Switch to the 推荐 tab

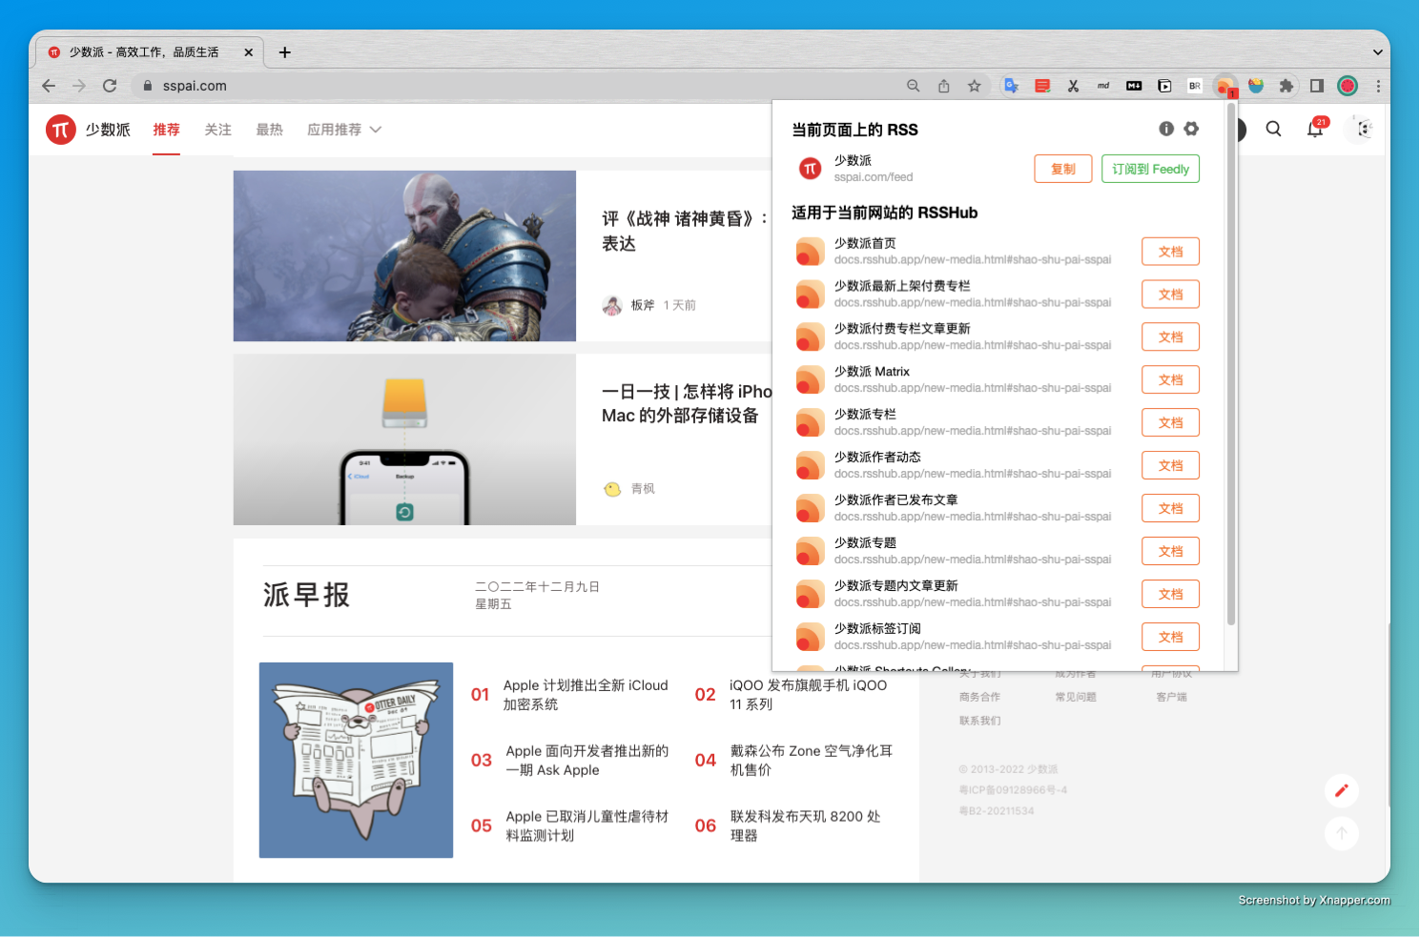click(x=166, y=129)
